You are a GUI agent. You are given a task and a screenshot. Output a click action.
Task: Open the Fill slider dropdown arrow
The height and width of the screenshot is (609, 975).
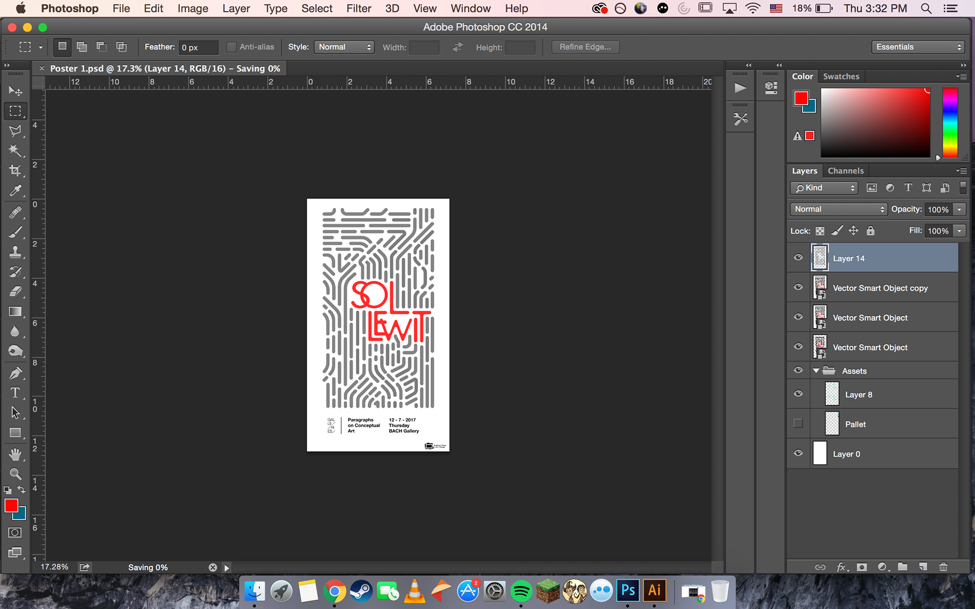click(959, 231)
